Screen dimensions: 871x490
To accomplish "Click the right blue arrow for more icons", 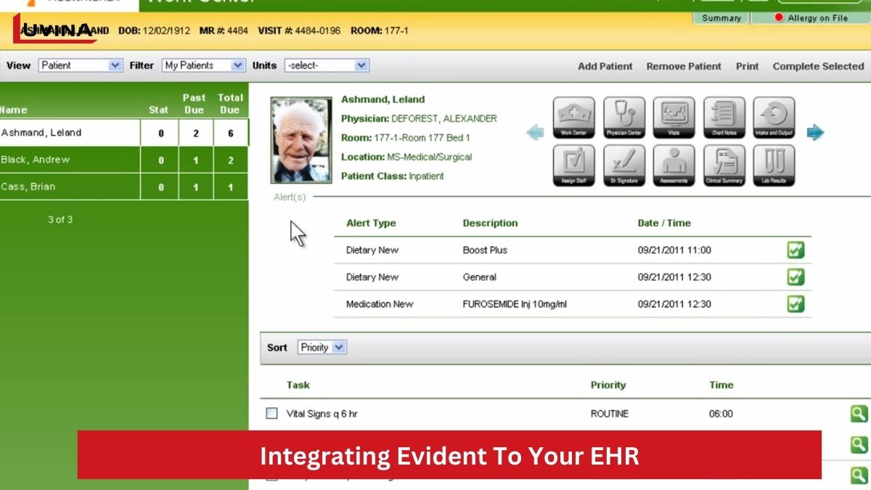I will (x=816, y=133).
